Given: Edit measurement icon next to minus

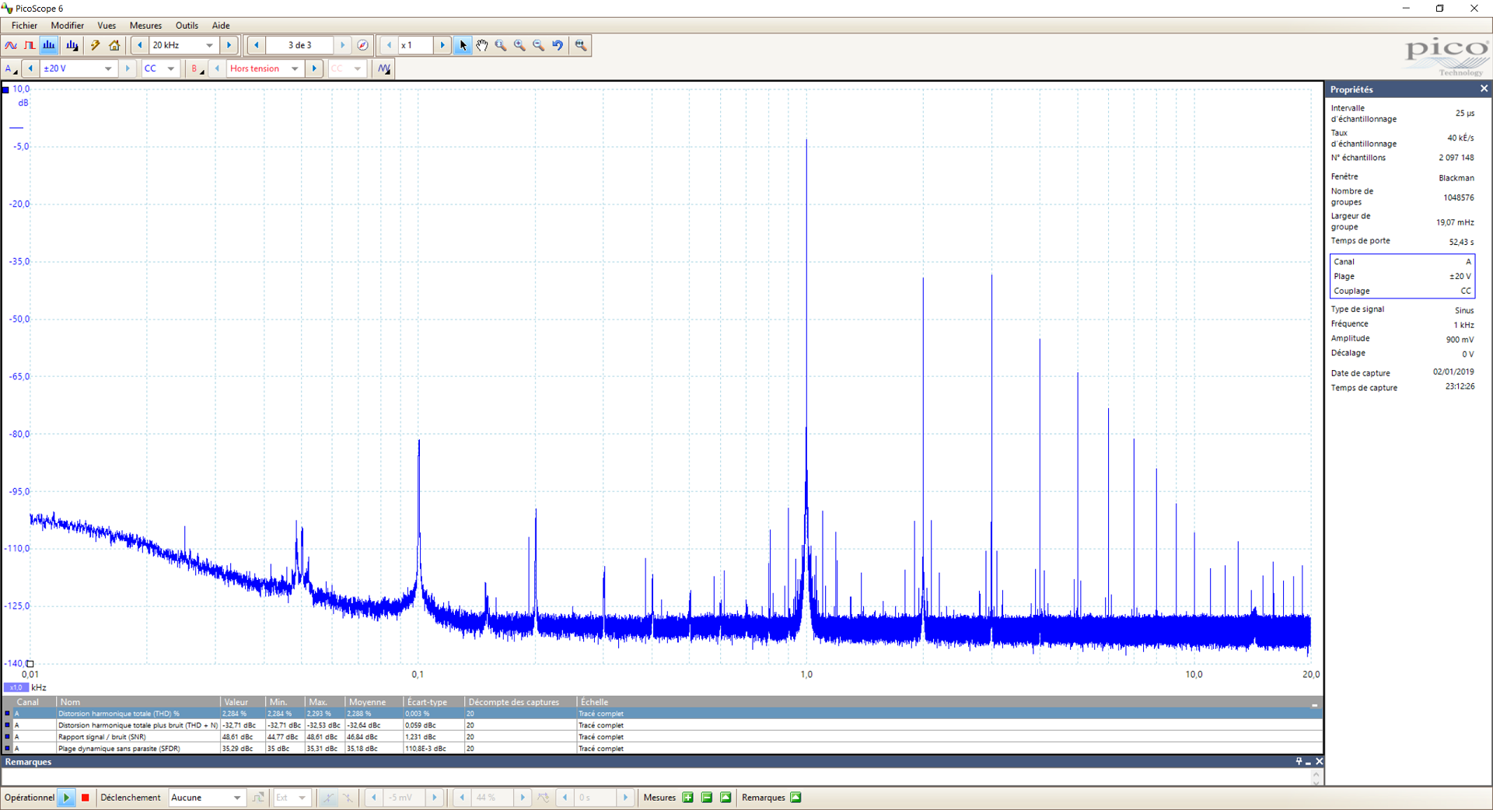Looking at the screenshot, I should [x=726, y=798].
